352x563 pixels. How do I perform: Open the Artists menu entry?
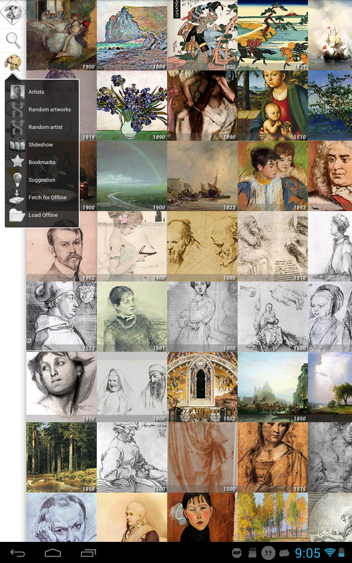(x=43, y=92)
